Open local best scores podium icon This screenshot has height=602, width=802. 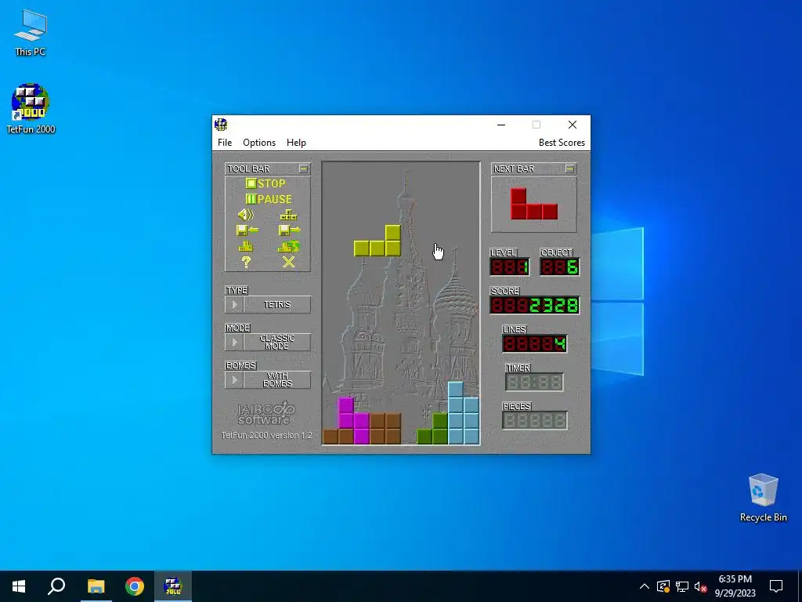tap(246, 247)
